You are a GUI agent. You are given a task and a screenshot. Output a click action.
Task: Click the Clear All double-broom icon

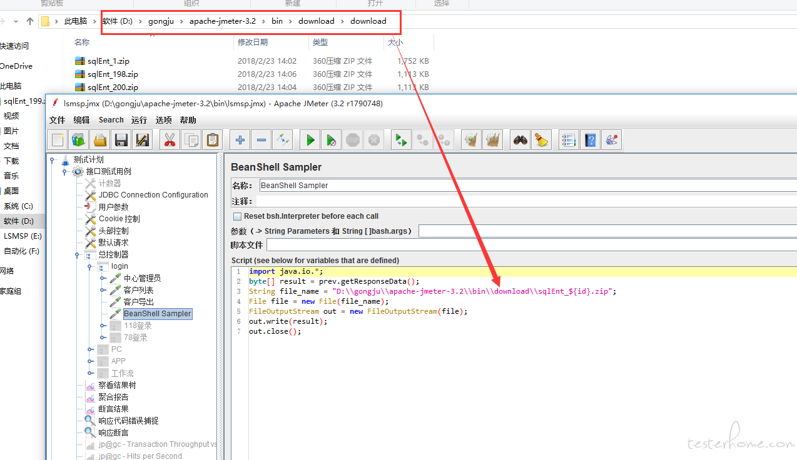click(x=493, y=140)
